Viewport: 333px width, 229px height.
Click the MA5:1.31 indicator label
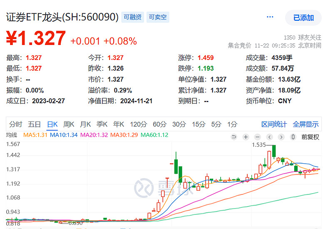point(35,135)
